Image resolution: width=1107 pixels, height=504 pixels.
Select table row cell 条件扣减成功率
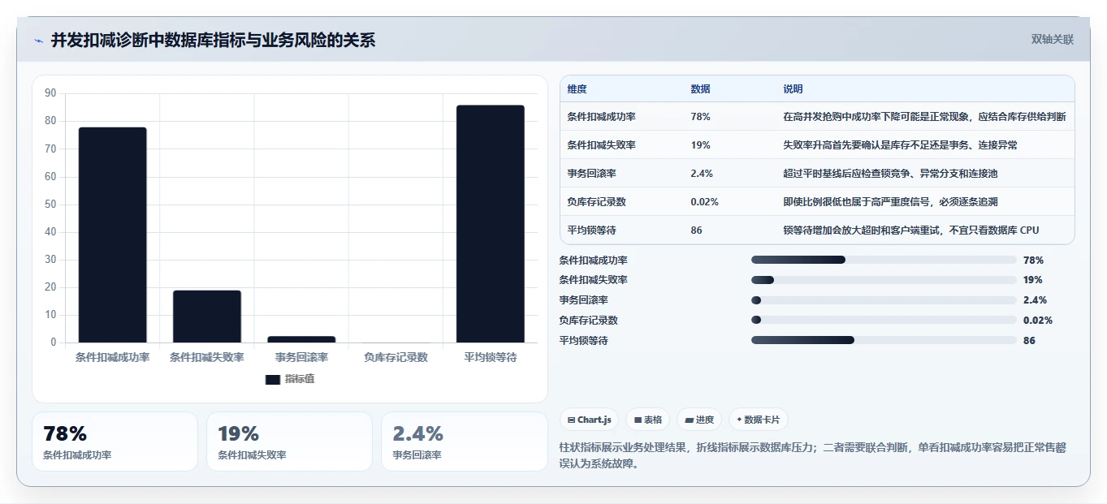pyautogui.click(x=601, y=117)
